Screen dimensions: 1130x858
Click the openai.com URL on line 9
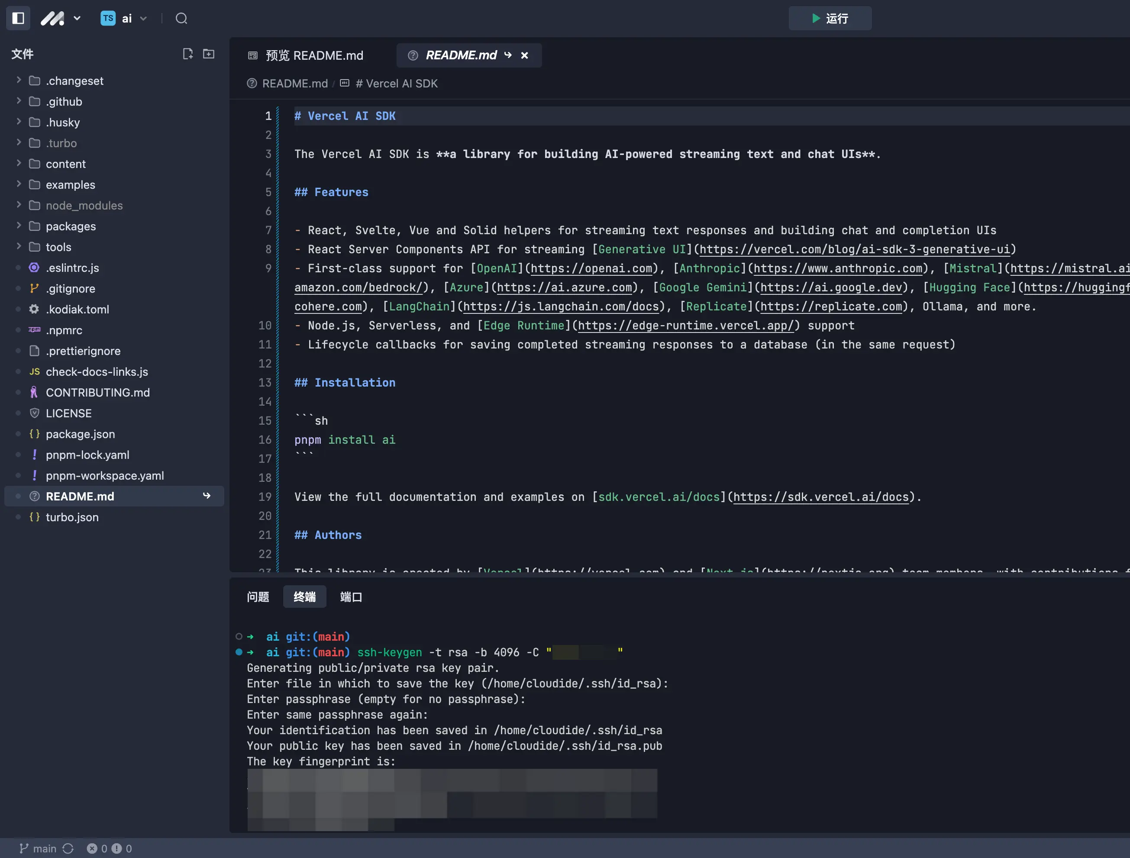591,268
